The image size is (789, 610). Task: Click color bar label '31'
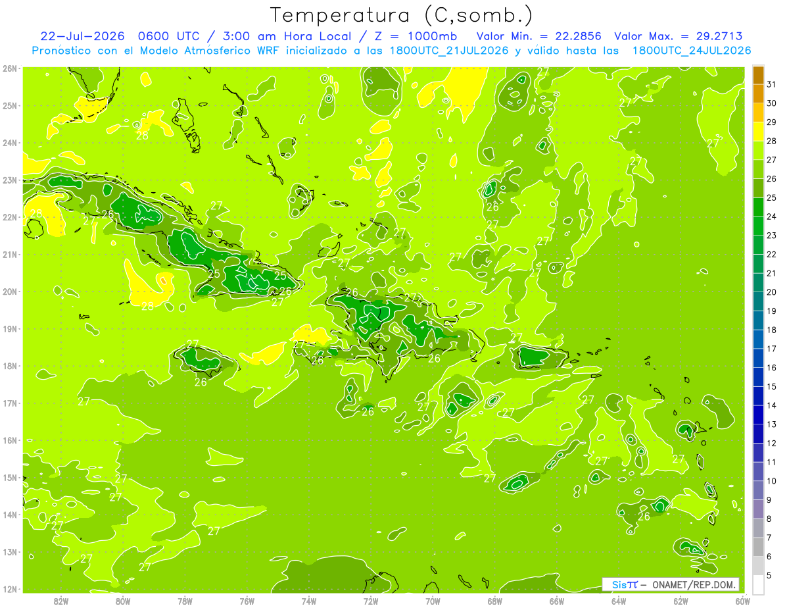click(x=772, y=84)
